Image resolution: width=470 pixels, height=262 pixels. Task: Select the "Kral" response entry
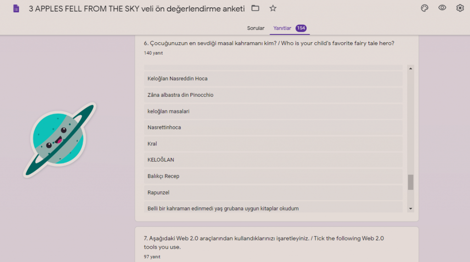(152, 144)
